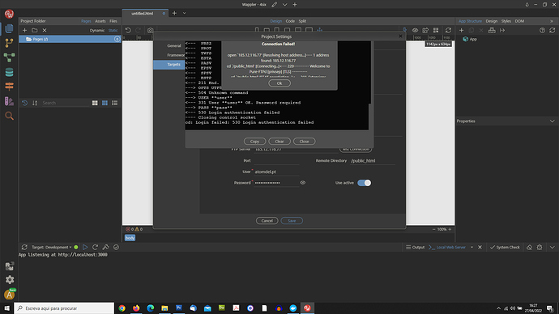This screenshot has height=314, width=559.
Task: Click the history icon beside Search
Action: pyautogui.click(x=24, y=103)
